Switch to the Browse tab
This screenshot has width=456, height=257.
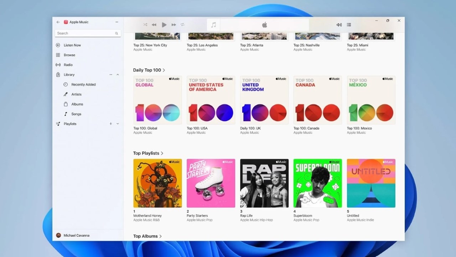pos(70,55)
